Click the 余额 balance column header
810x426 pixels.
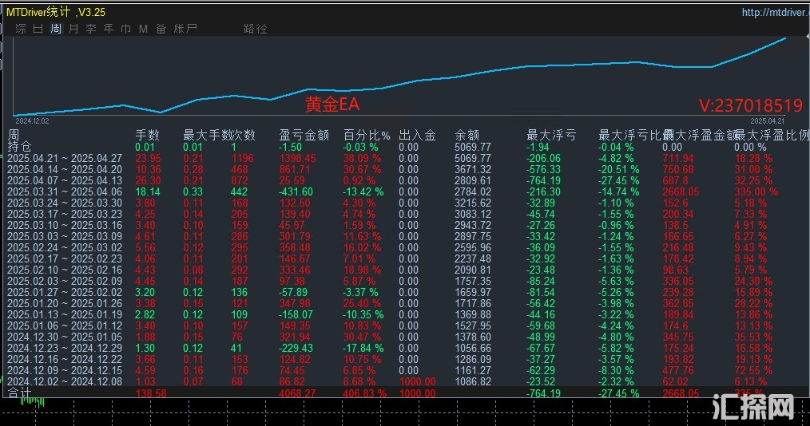click(467, 136)
